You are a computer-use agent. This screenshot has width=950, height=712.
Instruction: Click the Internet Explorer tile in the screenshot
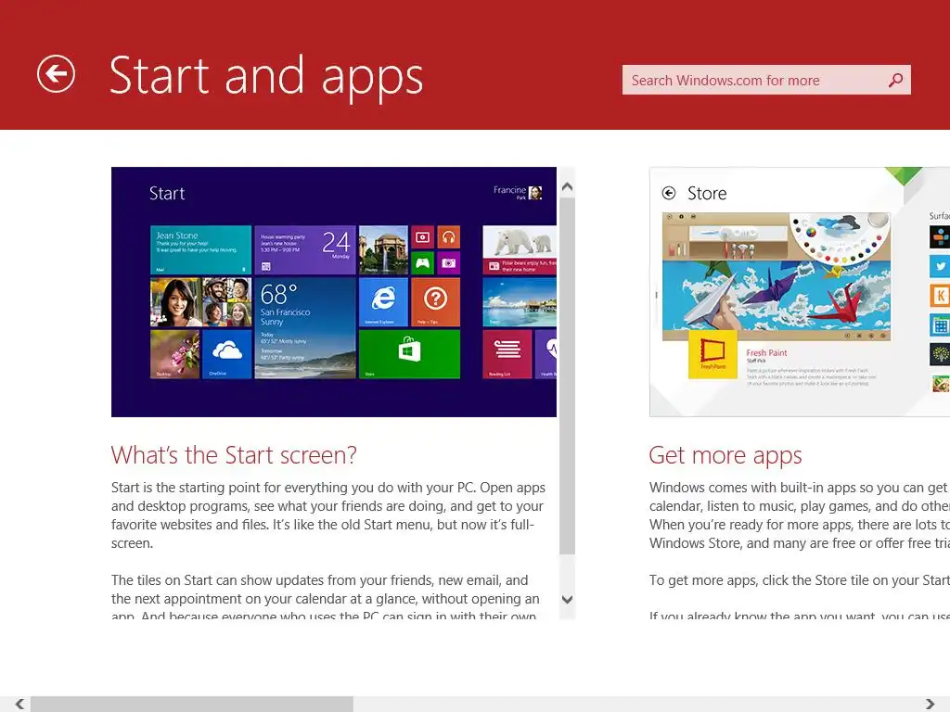coord(383,301)
